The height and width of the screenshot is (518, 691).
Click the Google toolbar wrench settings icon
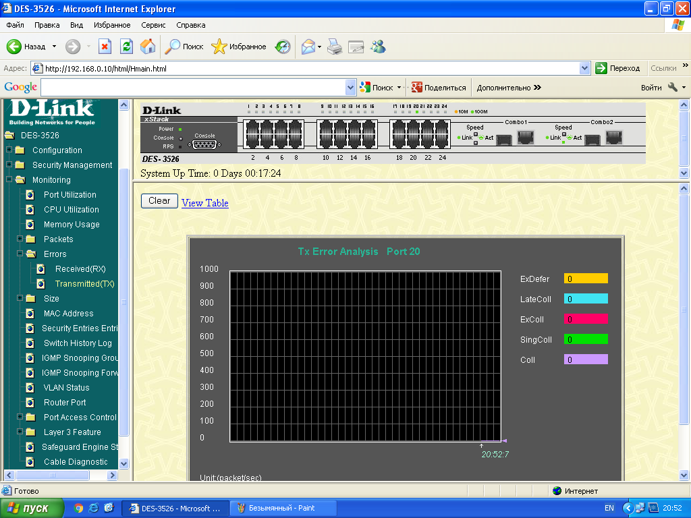point(673,87)
